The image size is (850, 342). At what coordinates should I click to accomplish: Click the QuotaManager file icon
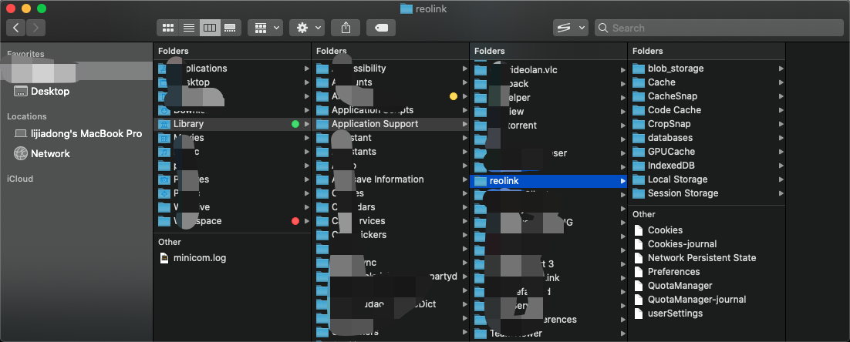click(x=639, y=286)
